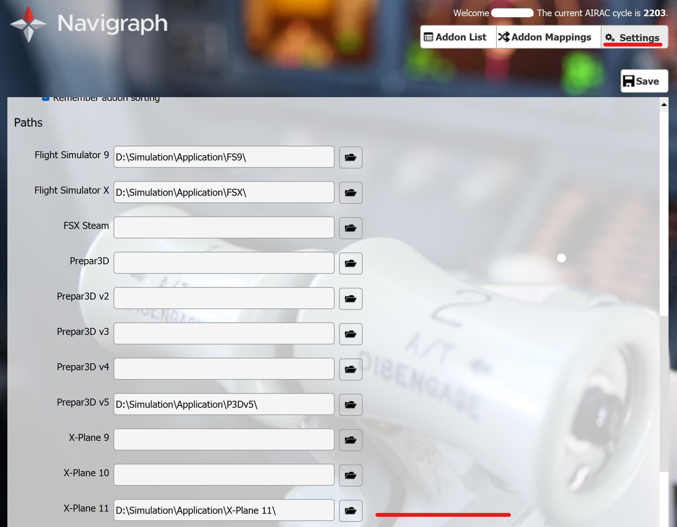Browse folder for Prepar3D v2 path
Image resolution: width=677 pixels, height=527 pixels.
click(x=350, y=299)
